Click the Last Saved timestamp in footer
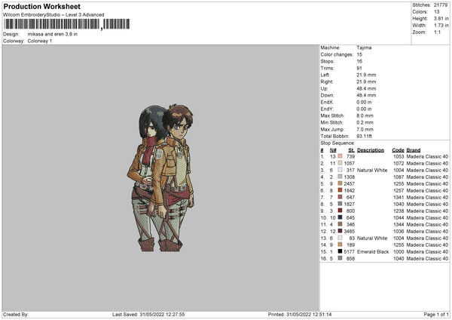The height and width of the screenshot is (320, 452). (x=148, y=314)
